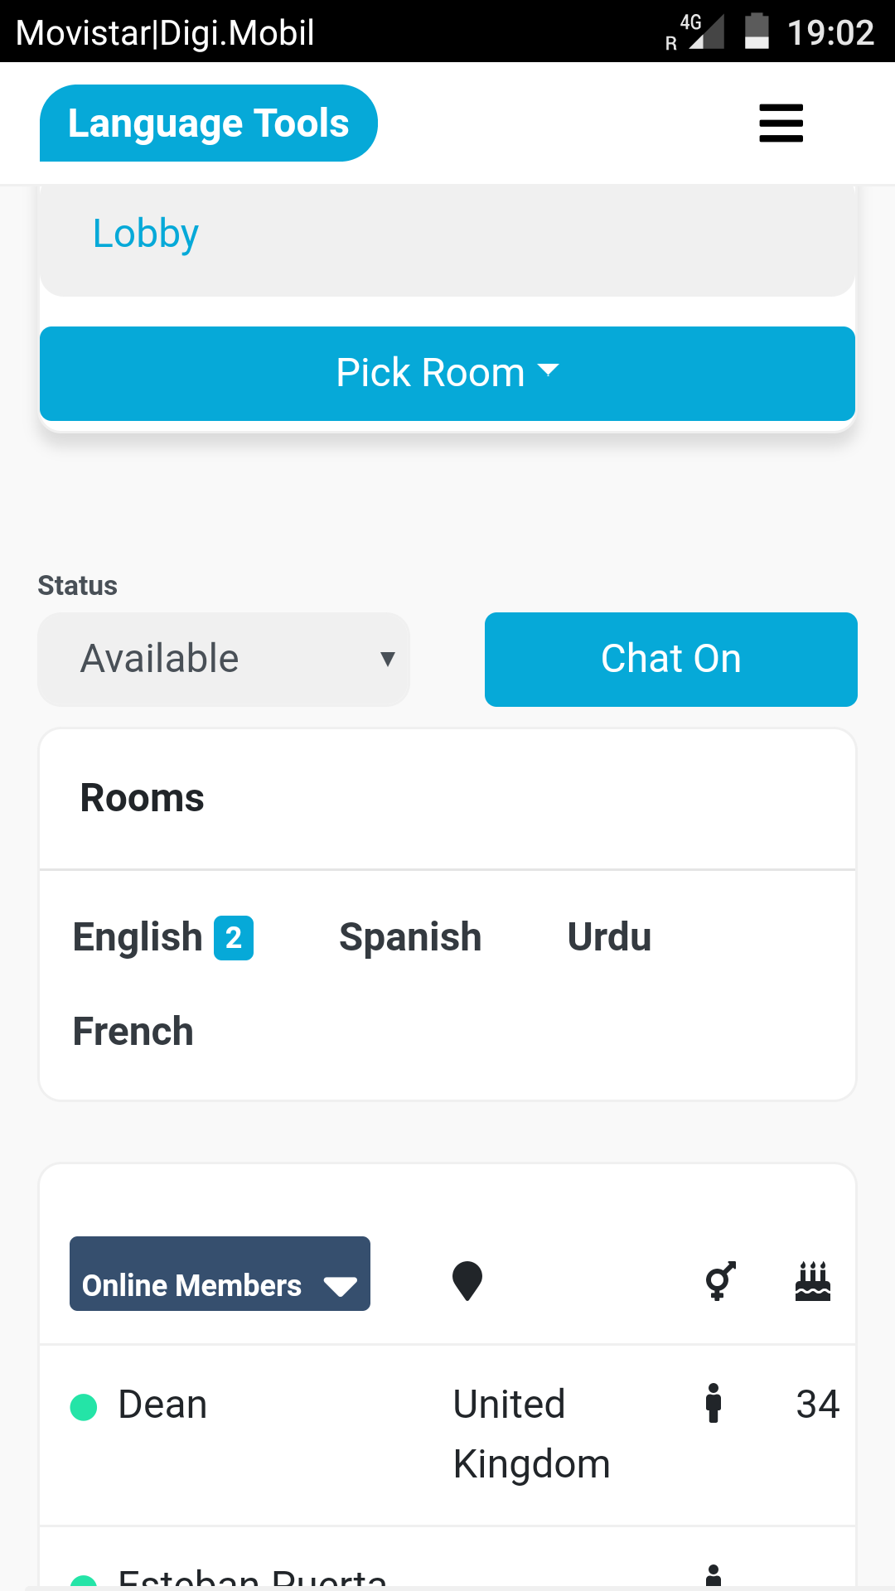The width and height of the screenshot is (895, 1591).
Task: Click the location pin column icon
Action: pos(467,1281)
